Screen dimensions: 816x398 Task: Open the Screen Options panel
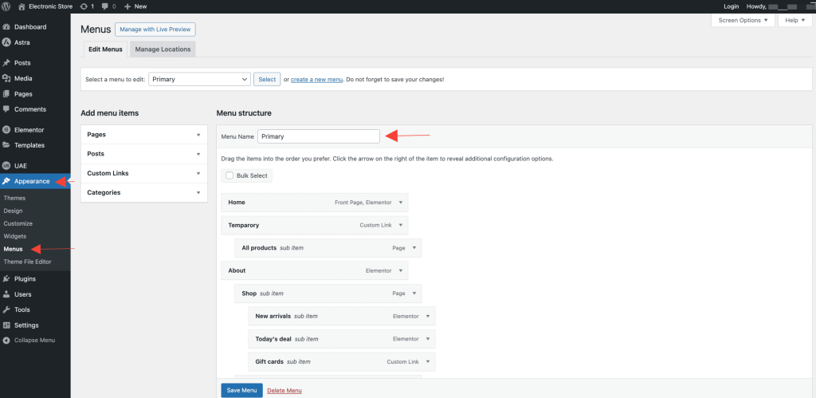[741, 20]
